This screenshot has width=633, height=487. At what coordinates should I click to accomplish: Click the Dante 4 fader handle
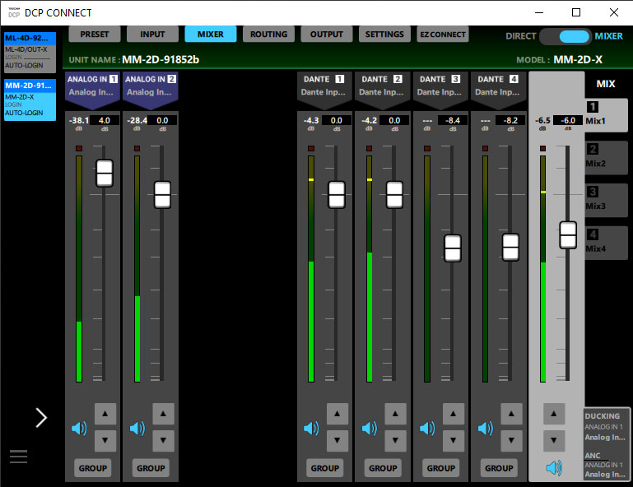tap(510, 248)
